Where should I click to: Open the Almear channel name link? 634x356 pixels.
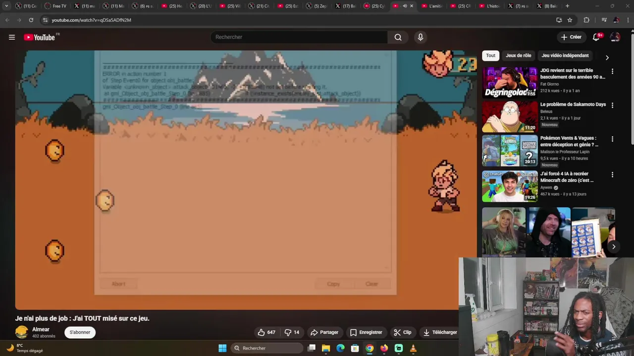41,329
